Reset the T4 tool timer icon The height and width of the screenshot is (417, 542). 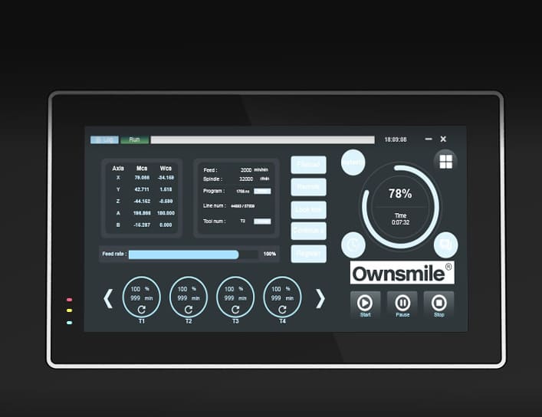point(282,310)
